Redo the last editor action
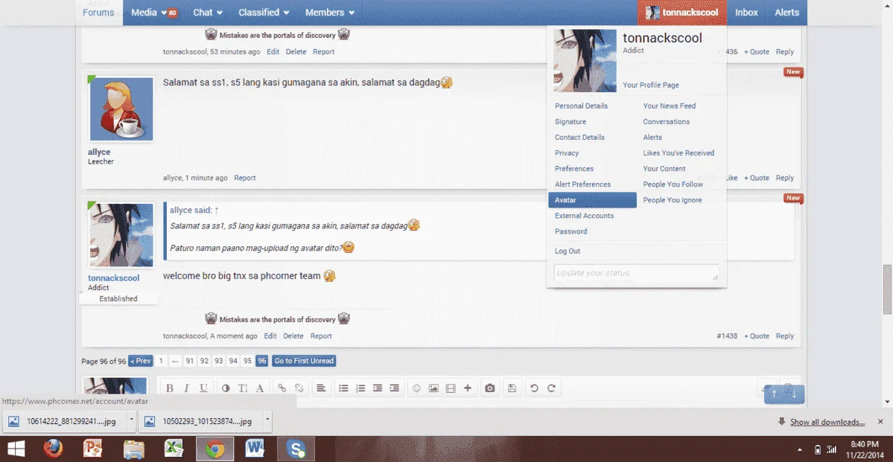Image resolution: width=893 pixels, height=462 pixels. [x=551, y=388]
